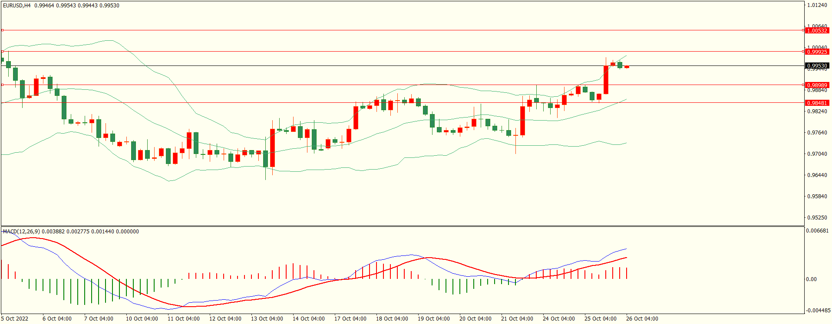Click the 26 Oct 04:00 date label
The image size is (832, 324).
(x=642, y=319)
